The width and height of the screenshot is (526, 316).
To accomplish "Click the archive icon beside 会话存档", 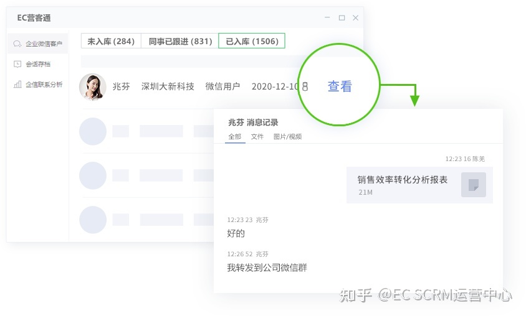I will coord(17,64).
